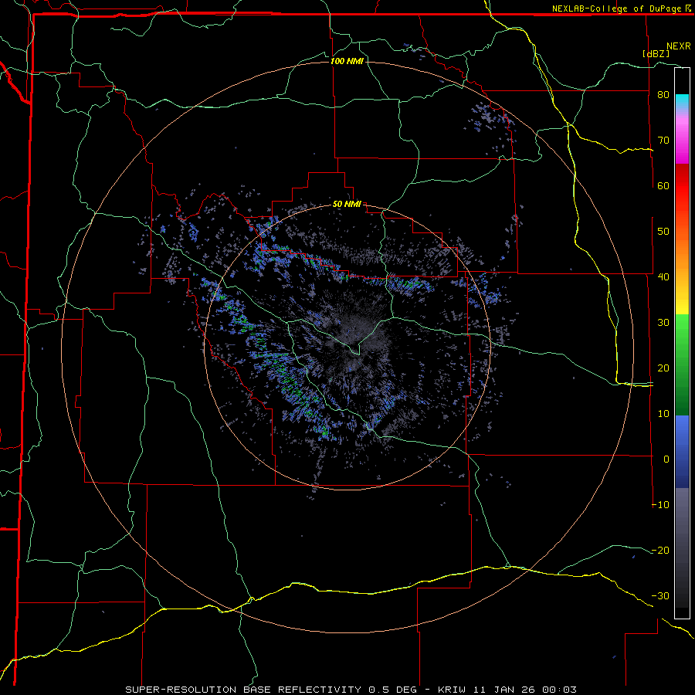Click the NEXR label above the color scale
Viewport: 695px width, 695px height.
point(679,46)
